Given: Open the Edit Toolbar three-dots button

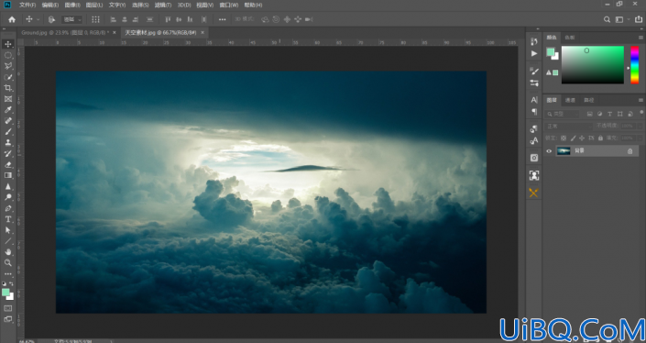Looking at the screenshot, I should tap(8, 273).
